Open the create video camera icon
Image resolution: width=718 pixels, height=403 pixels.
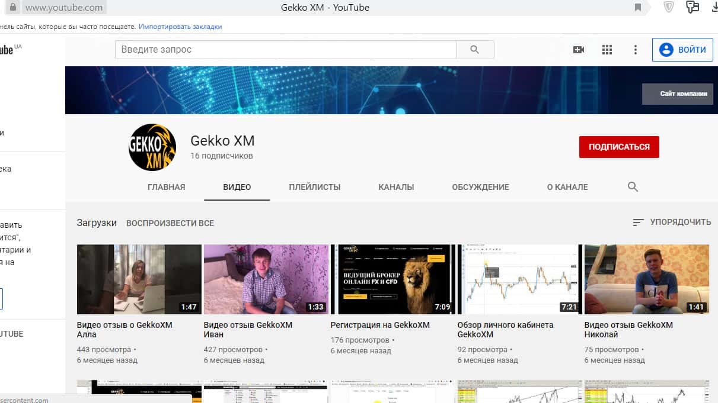(x=579, y=50)
